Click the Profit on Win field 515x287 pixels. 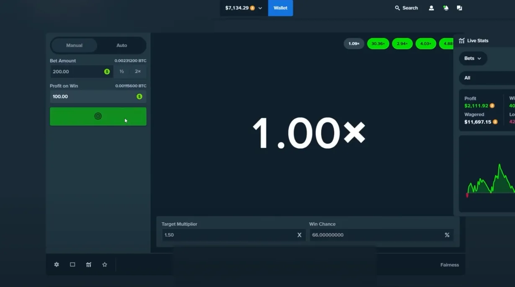98,97
